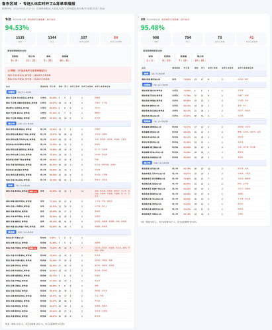The width and height of the screenshot is (272, 330).
Task: Click the manager card showing 5 and 6
Action: coord(15,58)
